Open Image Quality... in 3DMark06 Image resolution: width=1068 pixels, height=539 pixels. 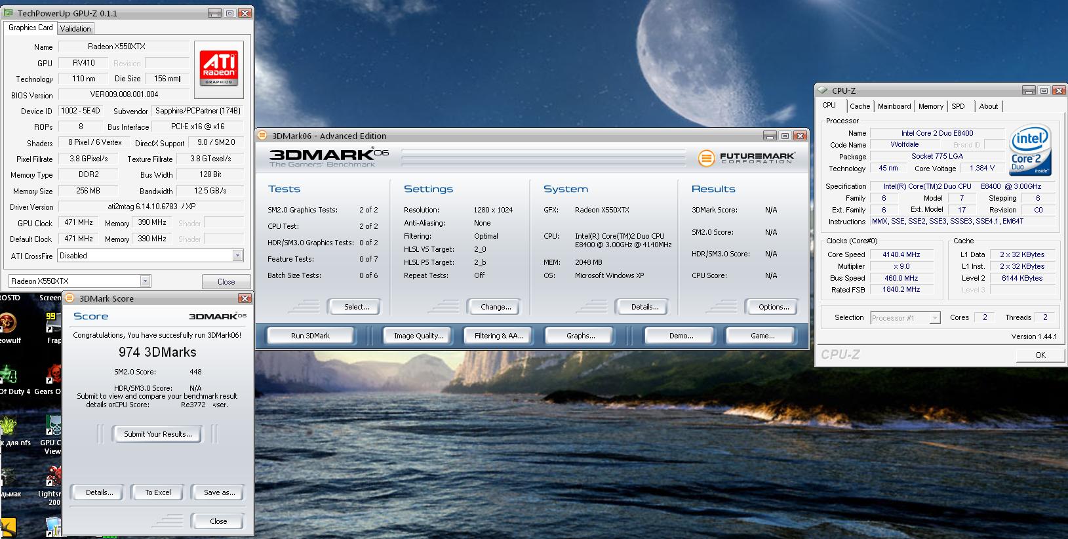pos(418,336)
